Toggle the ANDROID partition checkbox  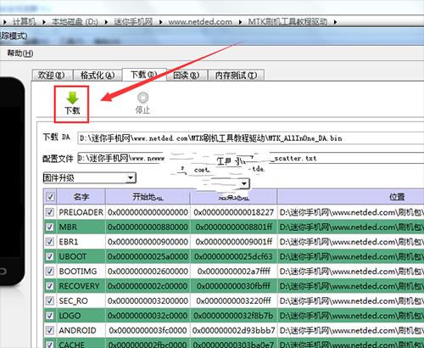[50, 330]
